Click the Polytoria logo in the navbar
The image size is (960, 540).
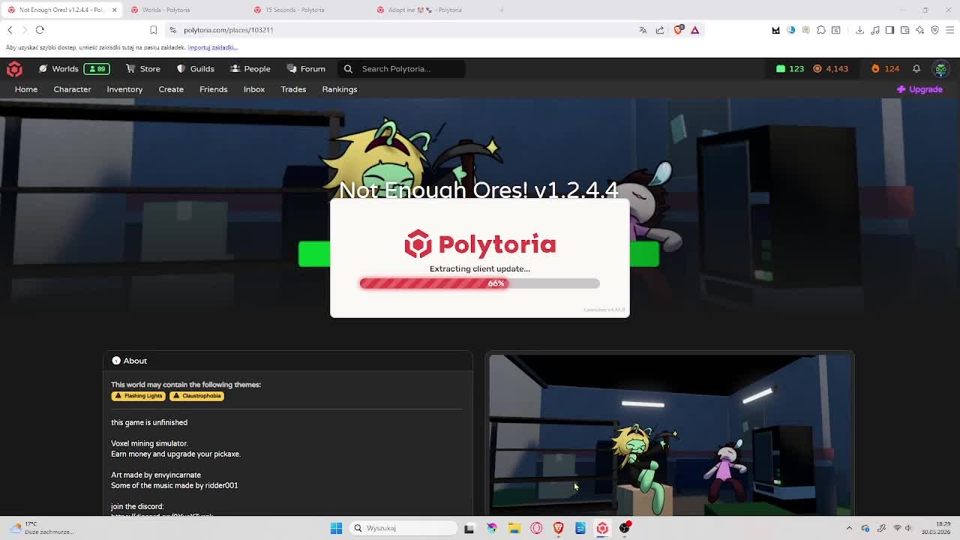[x=14, y=69]
